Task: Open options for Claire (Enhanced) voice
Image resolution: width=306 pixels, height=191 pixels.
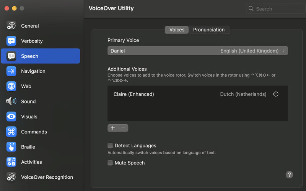Action: (x=276, y=94)
